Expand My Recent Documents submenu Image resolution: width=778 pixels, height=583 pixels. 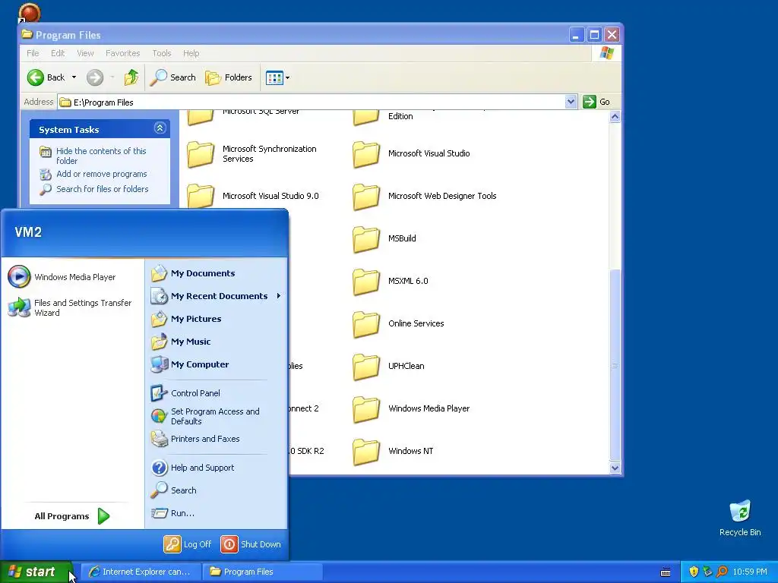coord(217,296)
